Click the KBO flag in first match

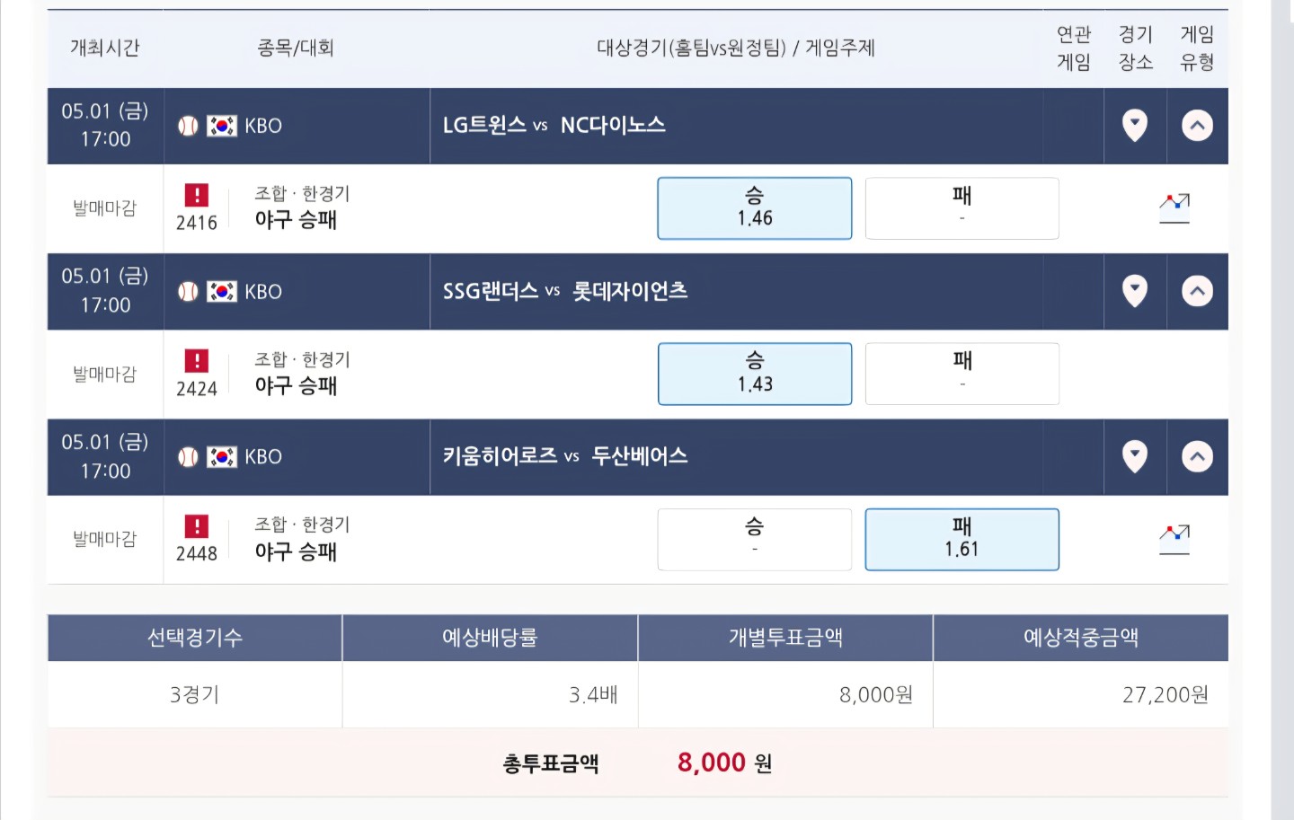[222, 126]
